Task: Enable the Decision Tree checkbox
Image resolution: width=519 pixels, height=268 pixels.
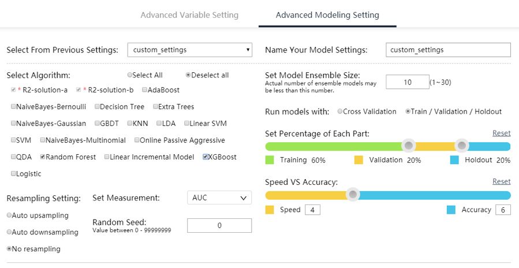Action: click(97, 107)
